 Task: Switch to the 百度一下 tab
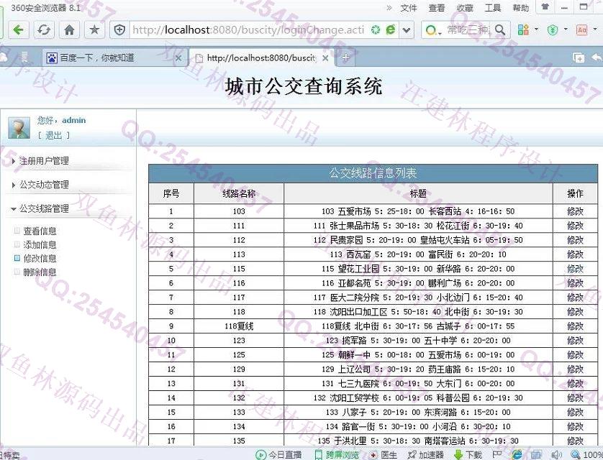[113, 57]
